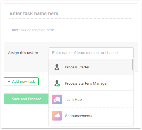Image resolution: width=142 pixels, height=130 pixels.
Task: Click the Announcements label text
Action: (78, 116)
